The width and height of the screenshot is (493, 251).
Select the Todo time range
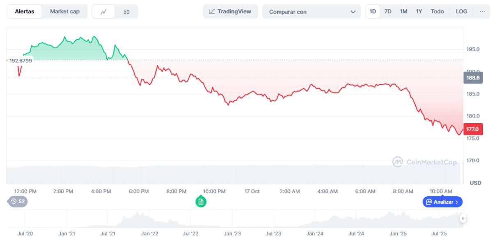tap(437, 12)
